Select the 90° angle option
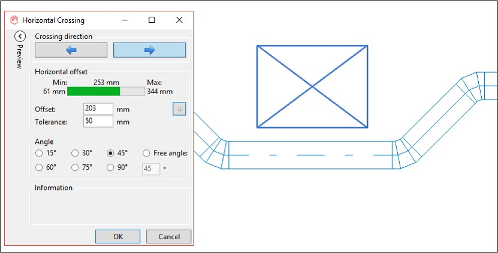The width and height of the screenshot is (498, 253). click(110, 168)
